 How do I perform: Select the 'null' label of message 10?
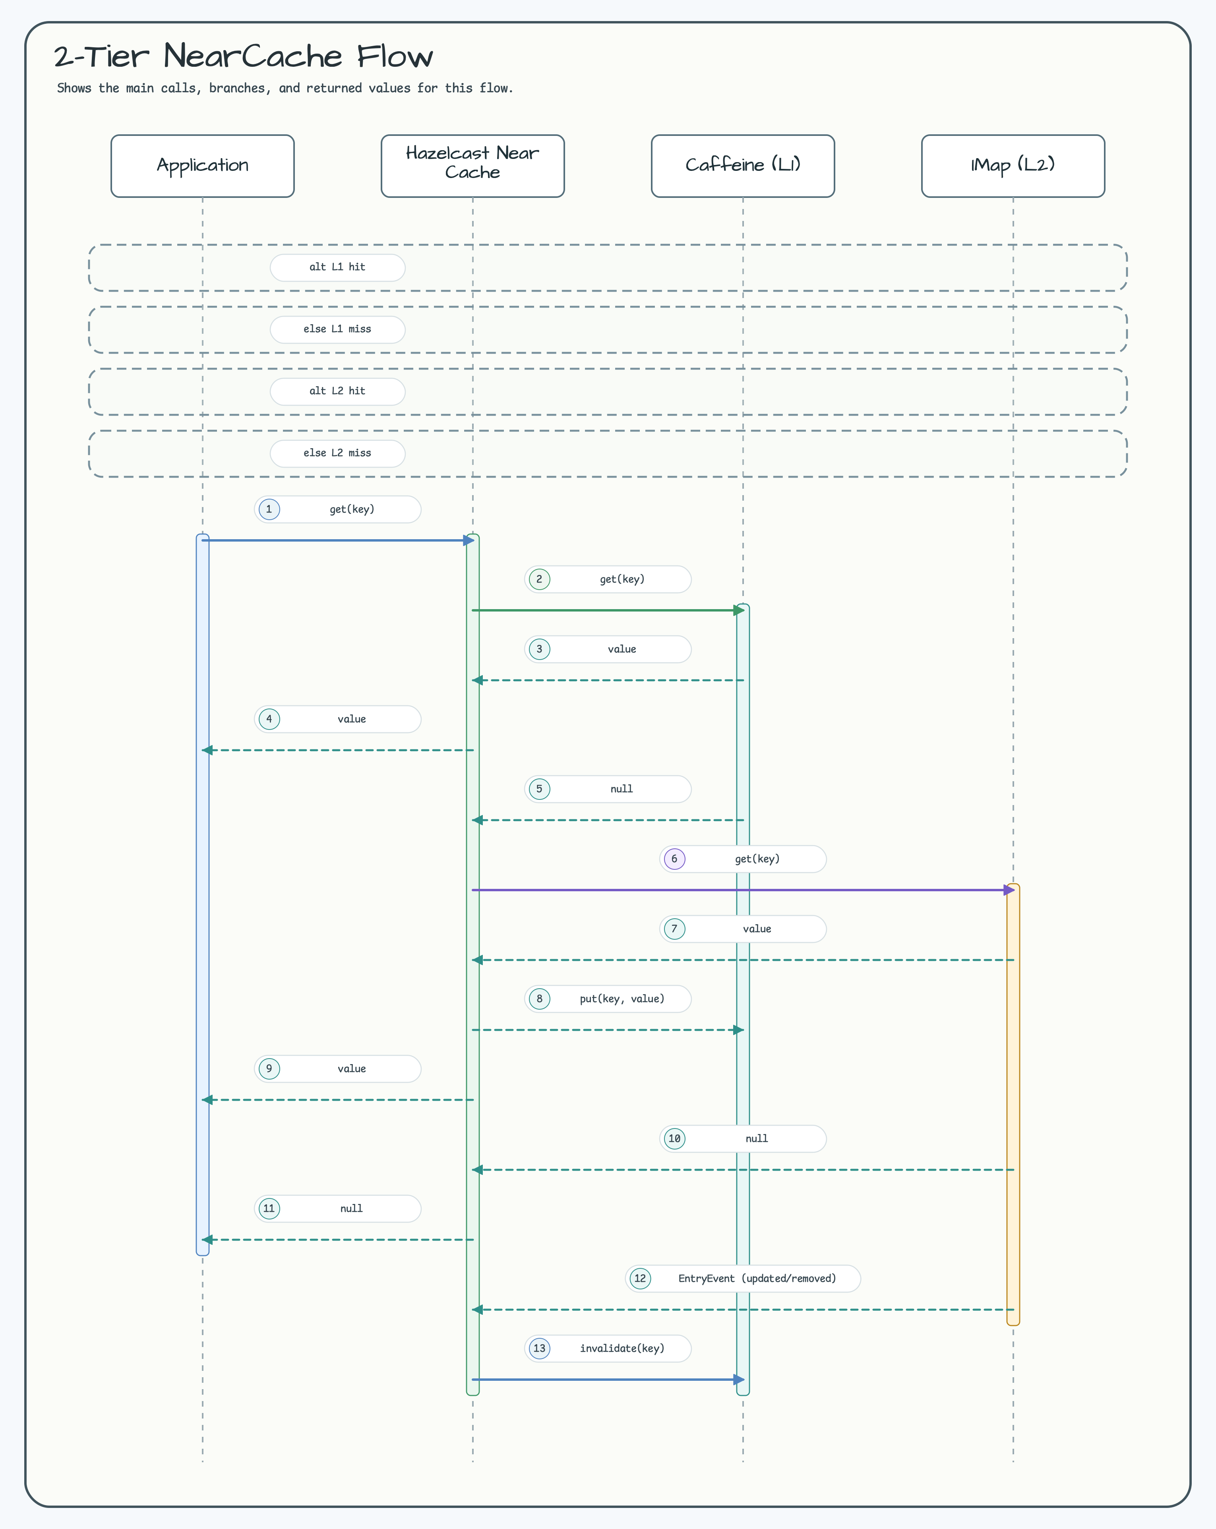click(757, 1138)
